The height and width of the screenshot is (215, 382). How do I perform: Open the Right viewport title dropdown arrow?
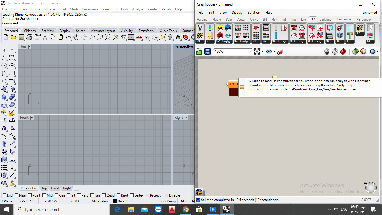click(186, 118)
